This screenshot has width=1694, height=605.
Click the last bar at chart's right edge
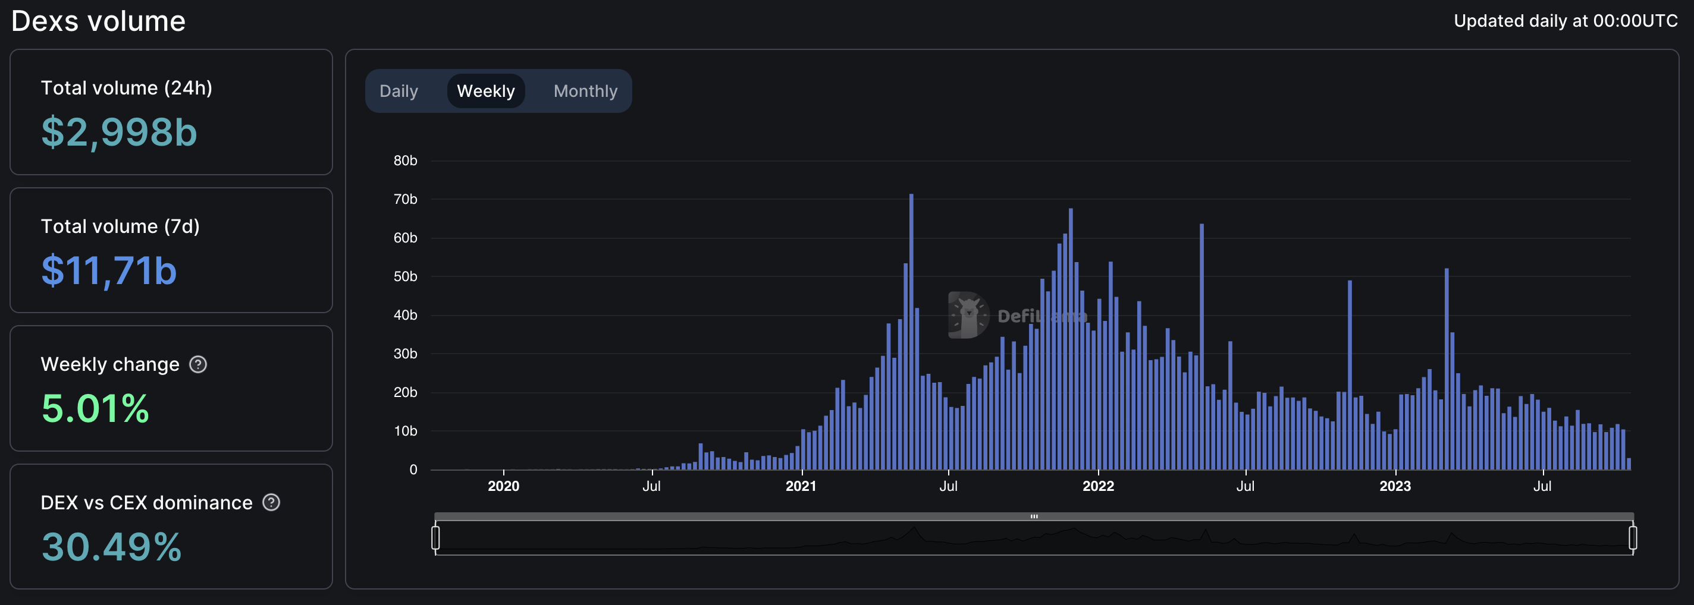point(1628,464)
